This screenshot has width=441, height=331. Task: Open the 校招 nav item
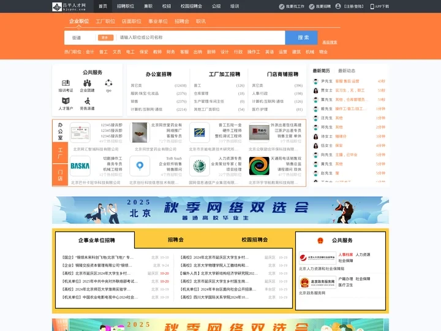click(x=167, y=6)
